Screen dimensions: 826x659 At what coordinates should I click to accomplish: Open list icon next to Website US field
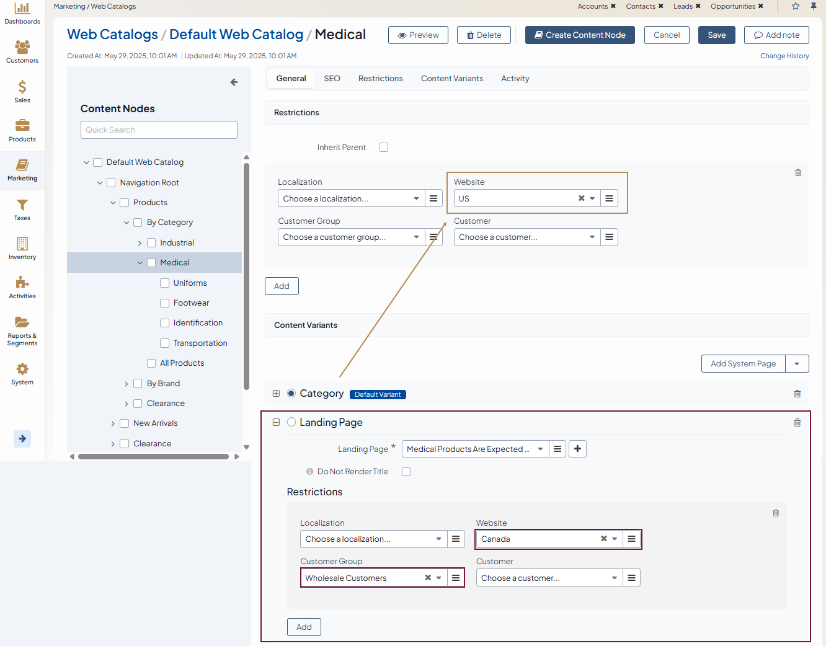tap(609, 198)
